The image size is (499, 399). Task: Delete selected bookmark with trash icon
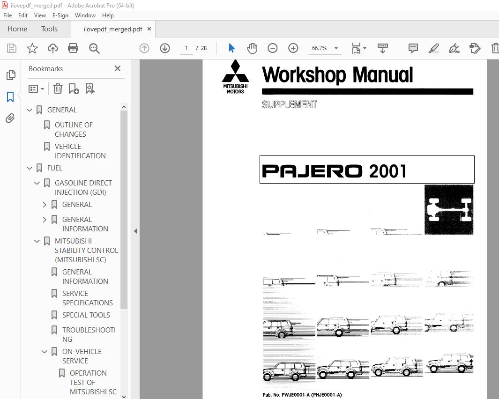[x=58, y=89]
